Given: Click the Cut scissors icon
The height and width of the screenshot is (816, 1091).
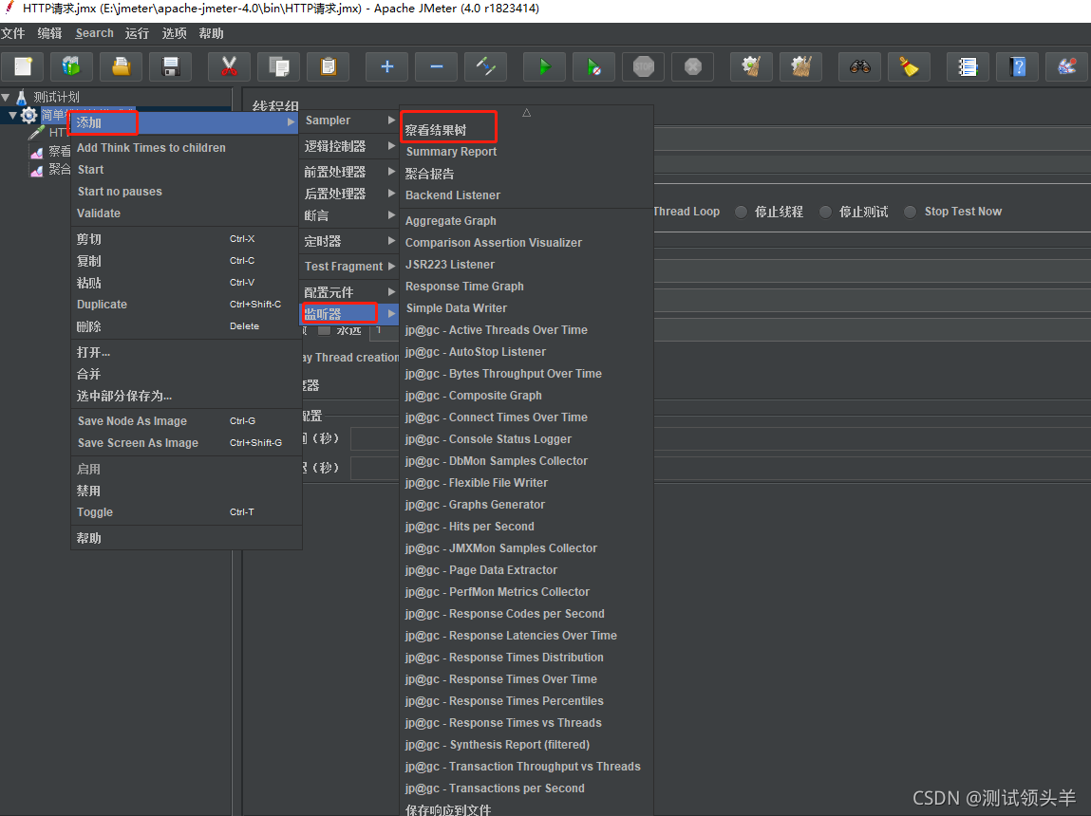Looking at the screenshot, I should point(229,66).
